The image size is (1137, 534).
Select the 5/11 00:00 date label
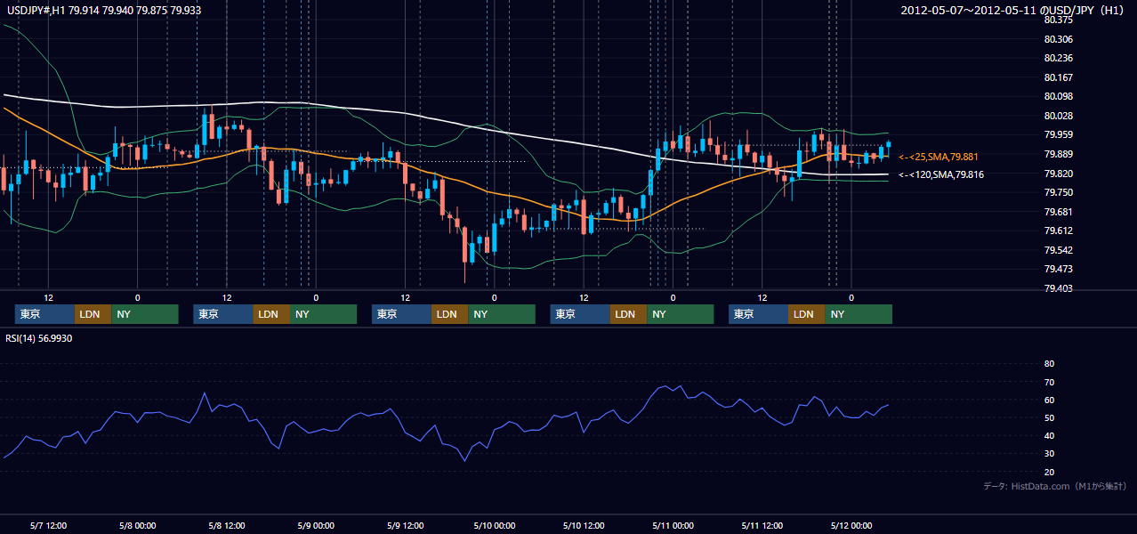point(673,525)
